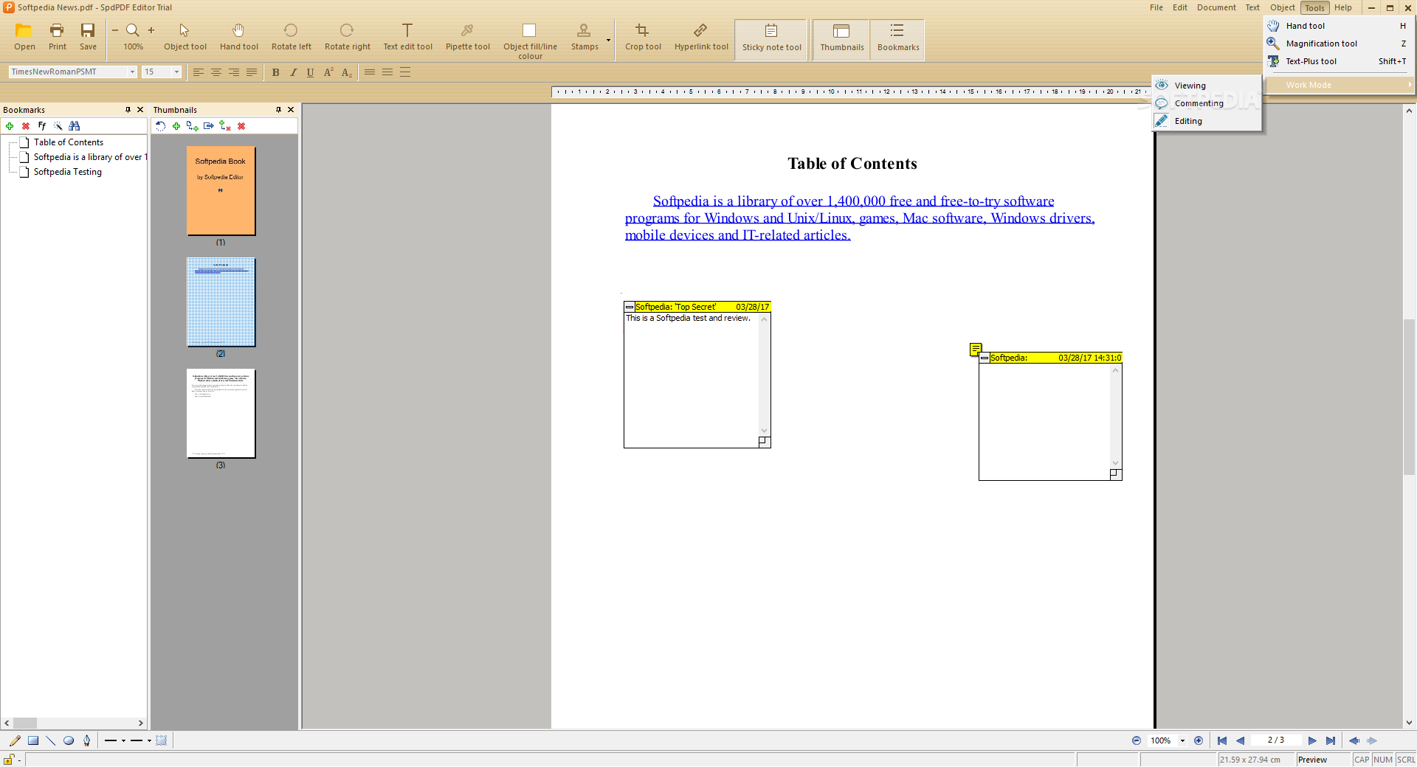
Task: Delete bookmark with red X icon
Action: pos(26,126)
